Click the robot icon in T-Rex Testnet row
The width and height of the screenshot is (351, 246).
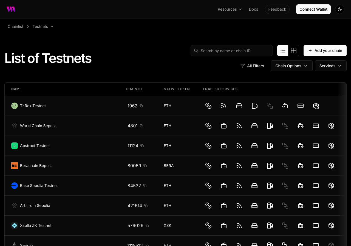click(x=285, y=106)
